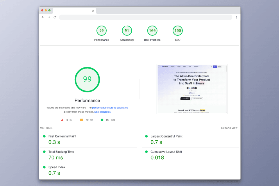Viewport: 279px width, 186px height.
Task: Close the current browser tab
Action: (x=93, y=11)
